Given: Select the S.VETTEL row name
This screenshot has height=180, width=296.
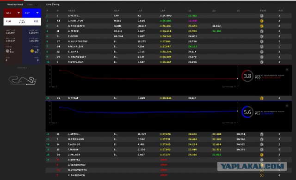Looking at the screenshot, I should (74, 16).
